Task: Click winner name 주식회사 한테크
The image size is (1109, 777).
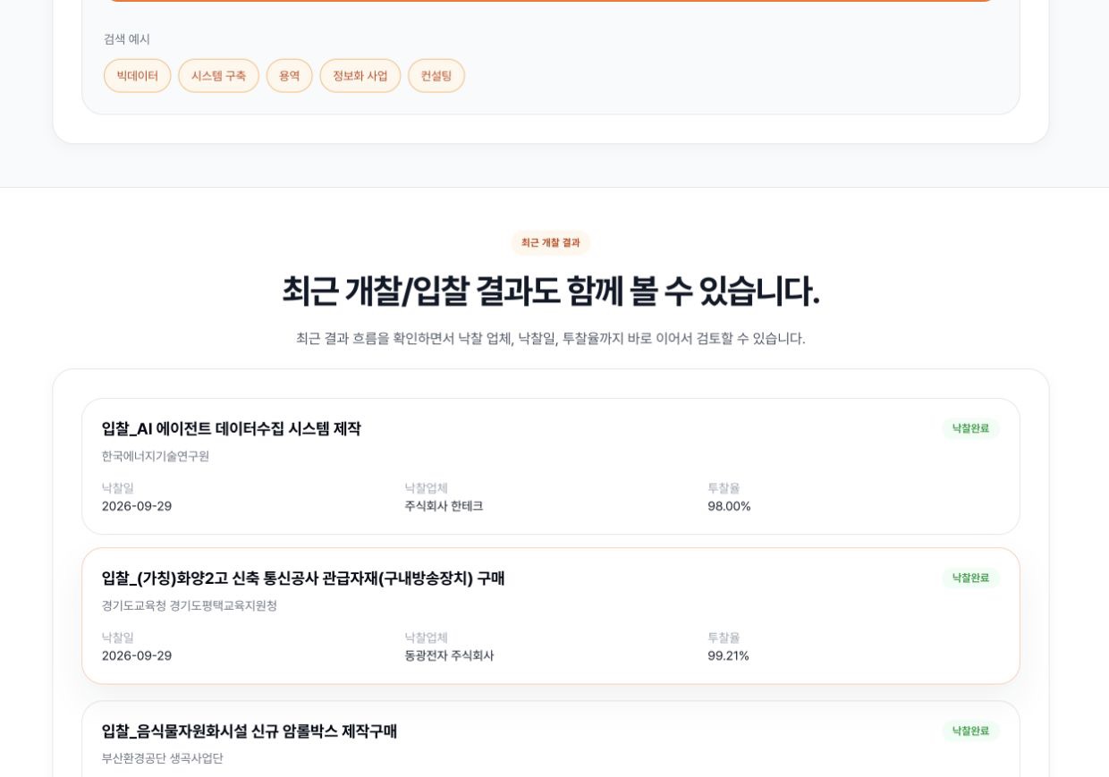Action: 444,506
